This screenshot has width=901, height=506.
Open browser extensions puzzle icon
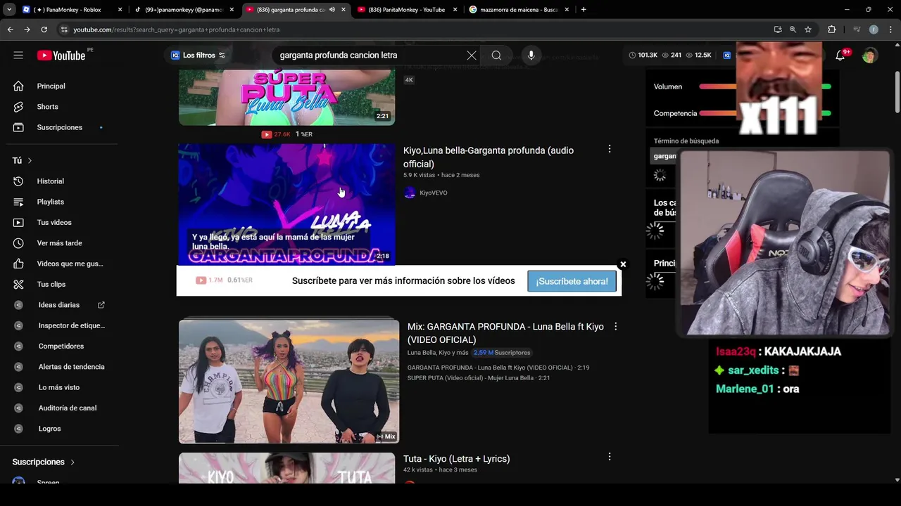tap(832, 30)
